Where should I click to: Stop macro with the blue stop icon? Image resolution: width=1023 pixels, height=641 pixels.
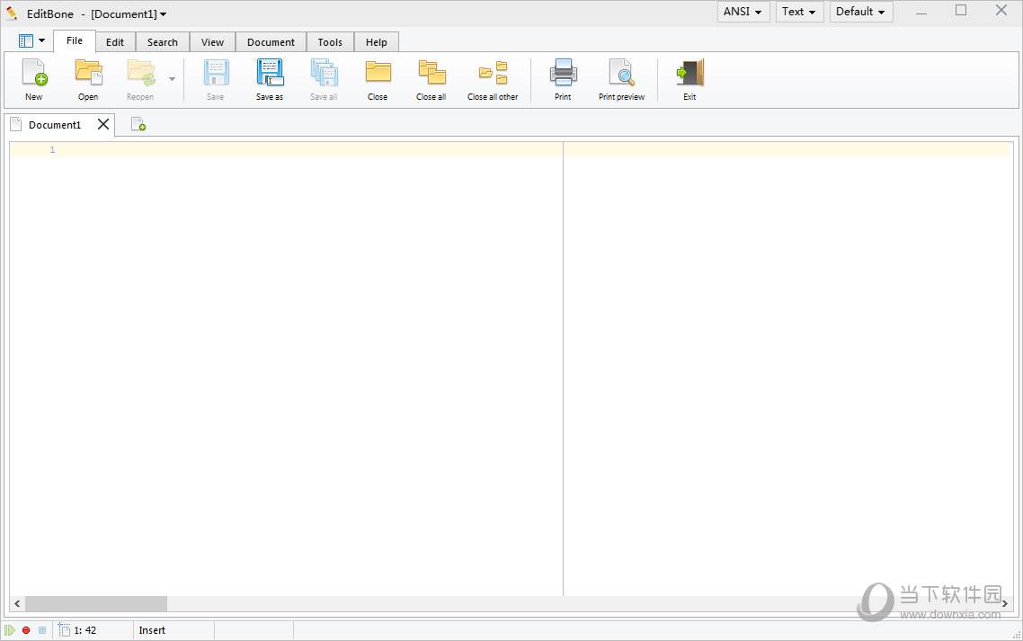coord(42,630)
